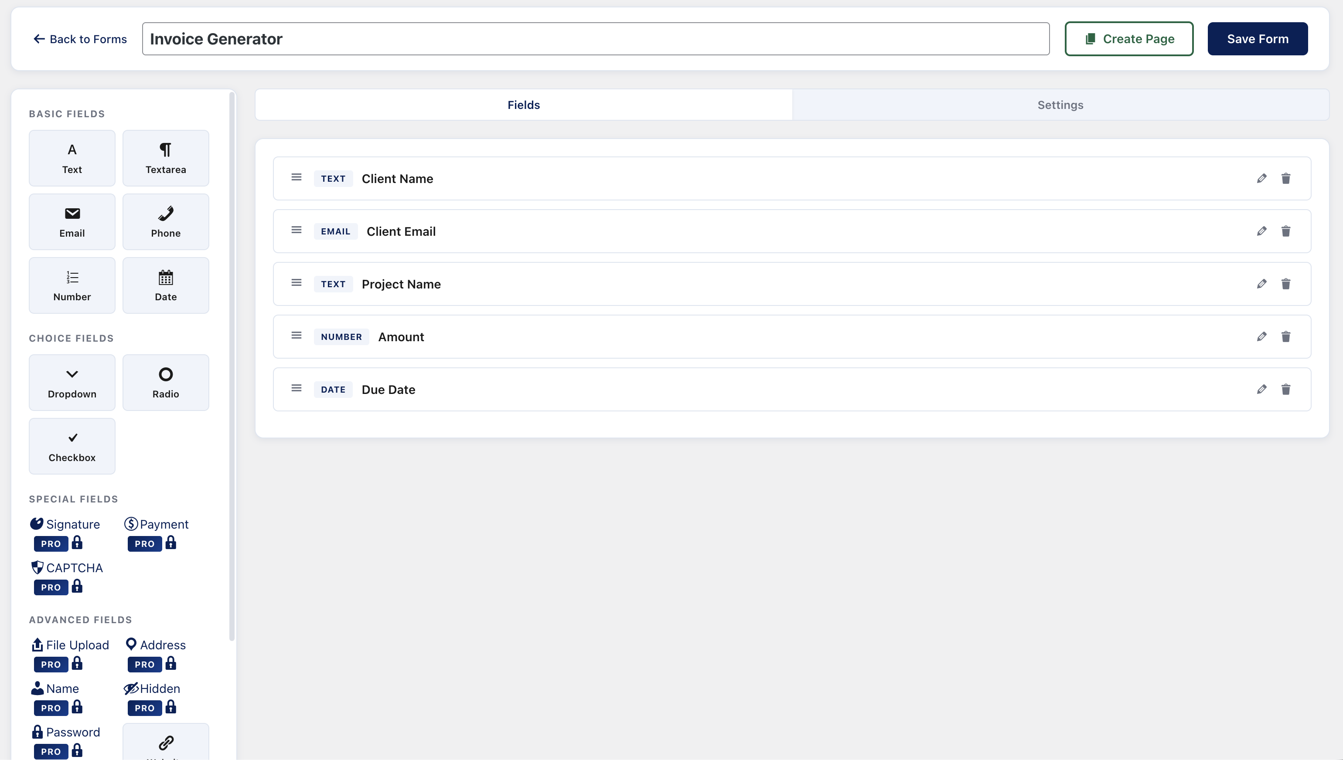
Task: Select the Payment special field
Action: [157, 524]
